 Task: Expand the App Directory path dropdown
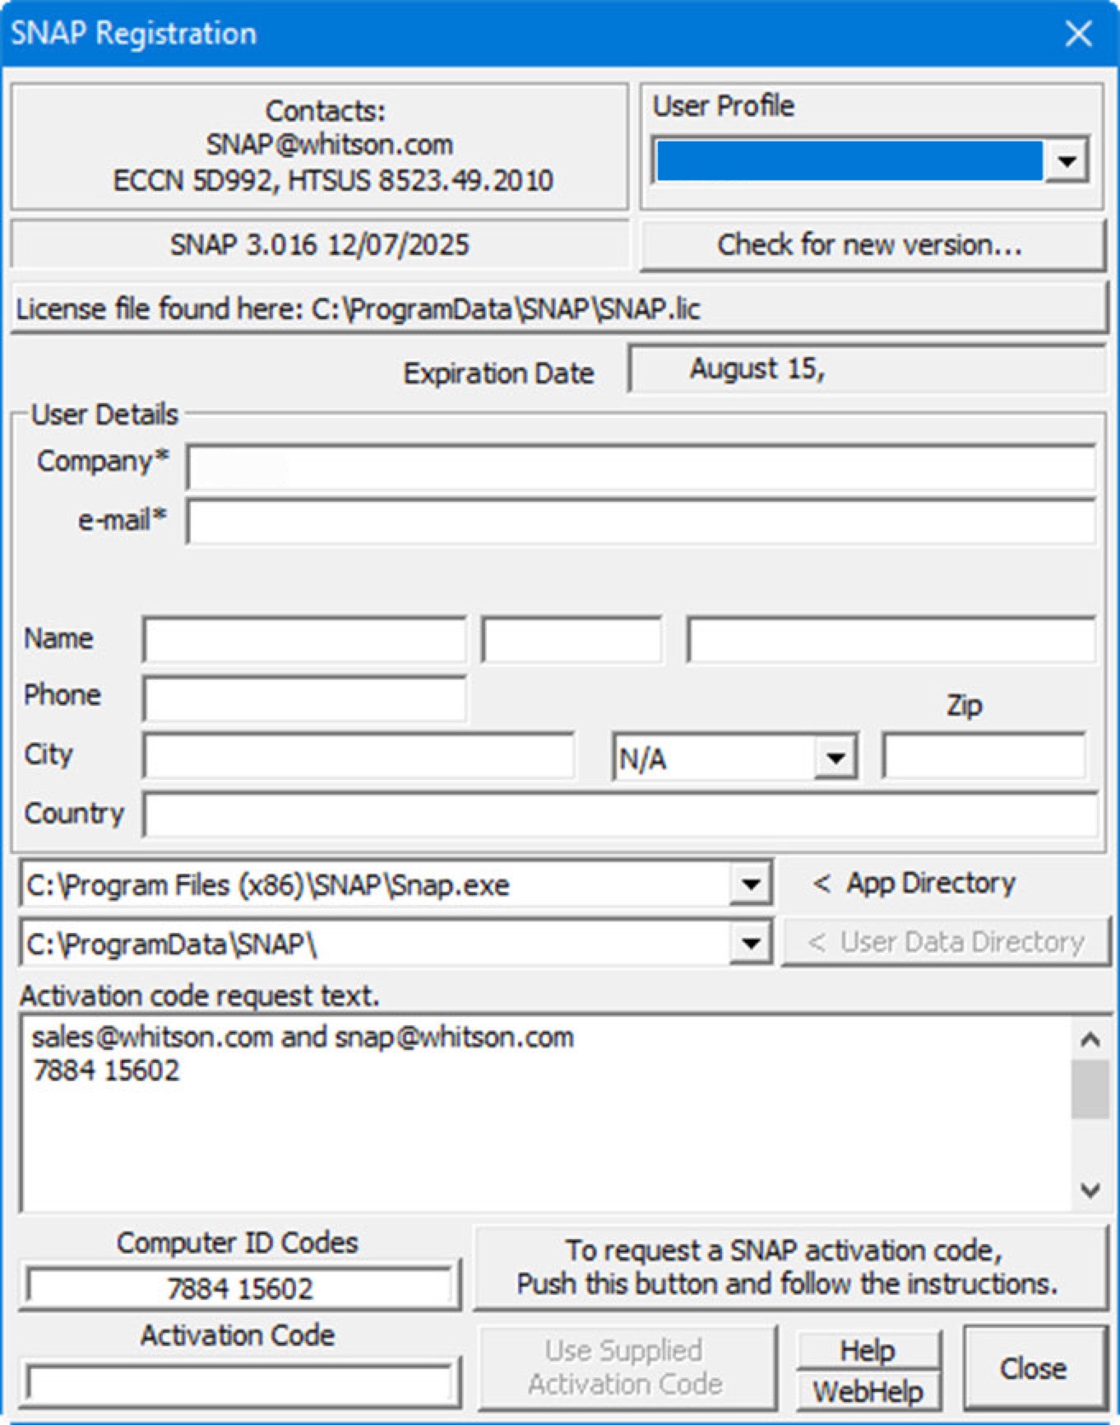(750, 885)
